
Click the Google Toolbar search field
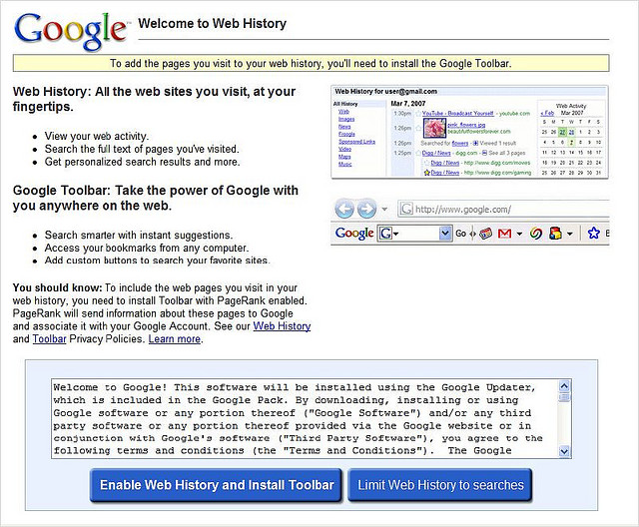(x=415, y=234)
